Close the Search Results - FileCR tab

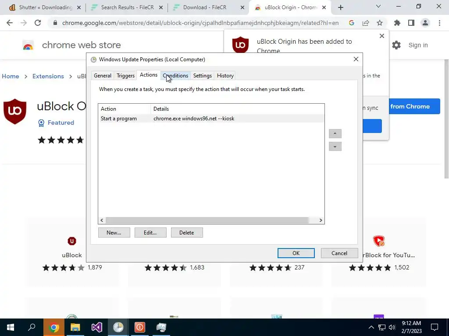click(161, 7)
